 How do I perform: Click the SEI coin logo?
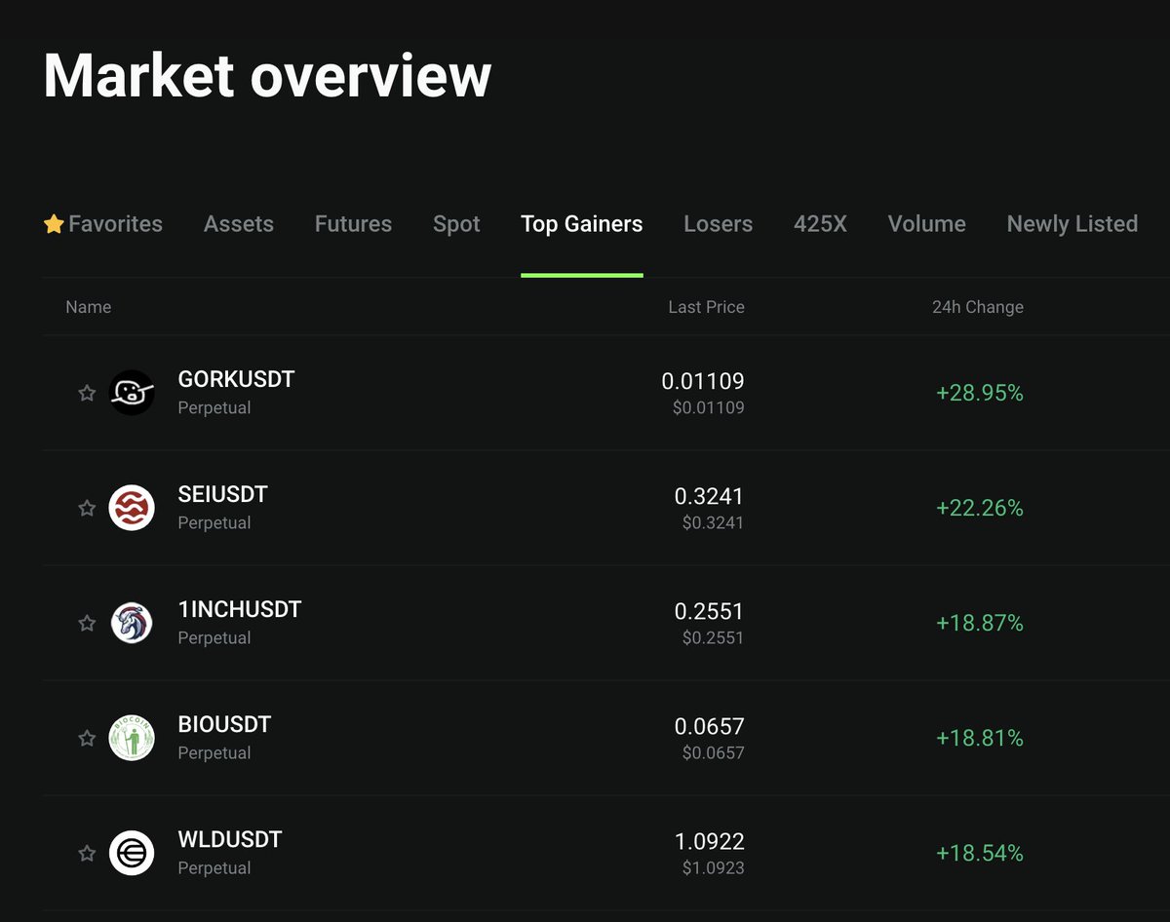click(132, 508)
